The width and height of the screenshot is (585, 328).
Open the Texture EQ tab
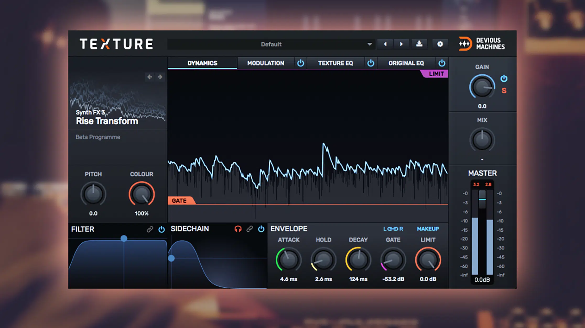pyautogui.click(x=335, y=63)
